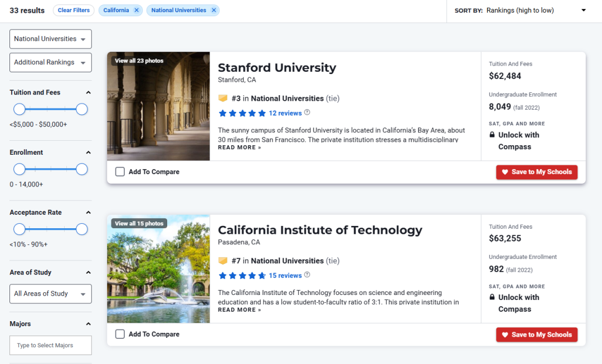Open the Stanford University title link

pyautogui.click(x=277, y=68)
